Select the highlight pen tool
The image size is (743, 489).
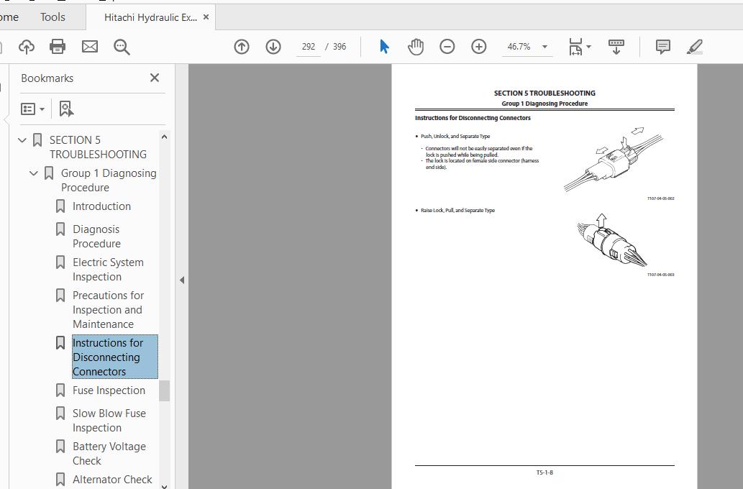695,47
